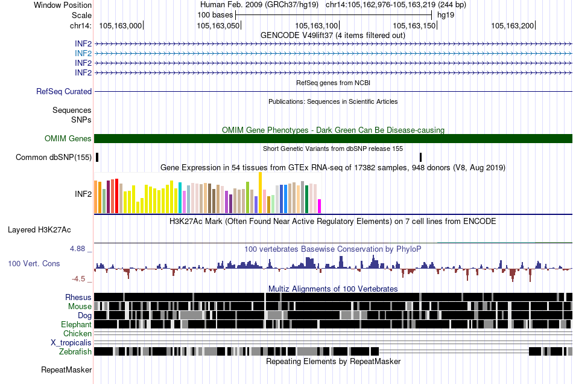The width and height of the screenshot is (573, 384).
Task: Open the GTEx Gene Expression in 54 tissues title
Action: coord(333,167)
